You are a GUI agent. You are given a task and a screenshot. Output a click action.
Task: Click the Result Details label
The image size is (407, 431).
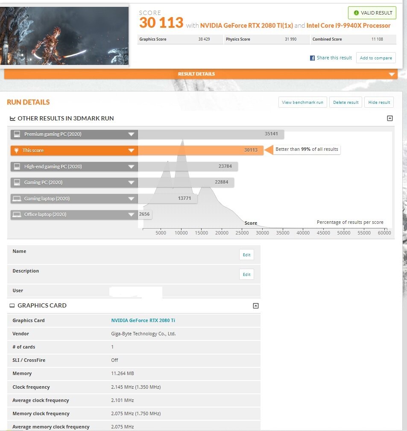(x=196, y=74)
